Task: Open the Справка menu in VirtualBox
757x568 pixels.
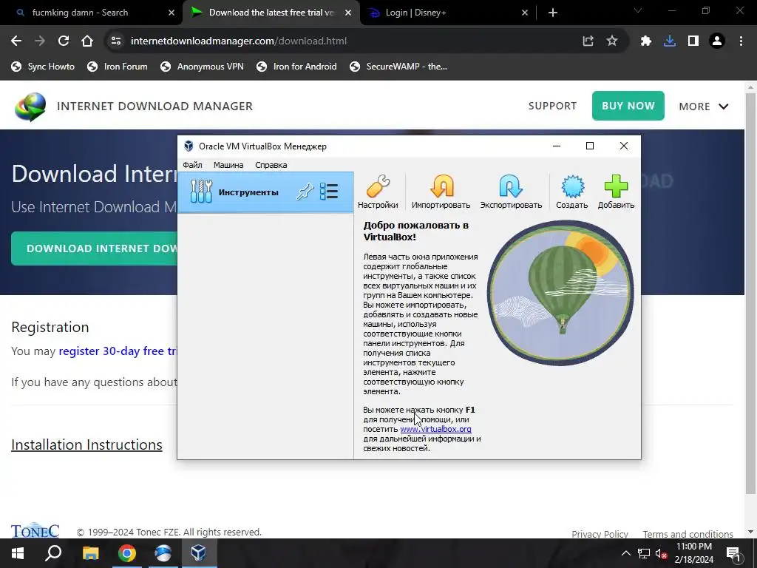Action: point(271,165)
